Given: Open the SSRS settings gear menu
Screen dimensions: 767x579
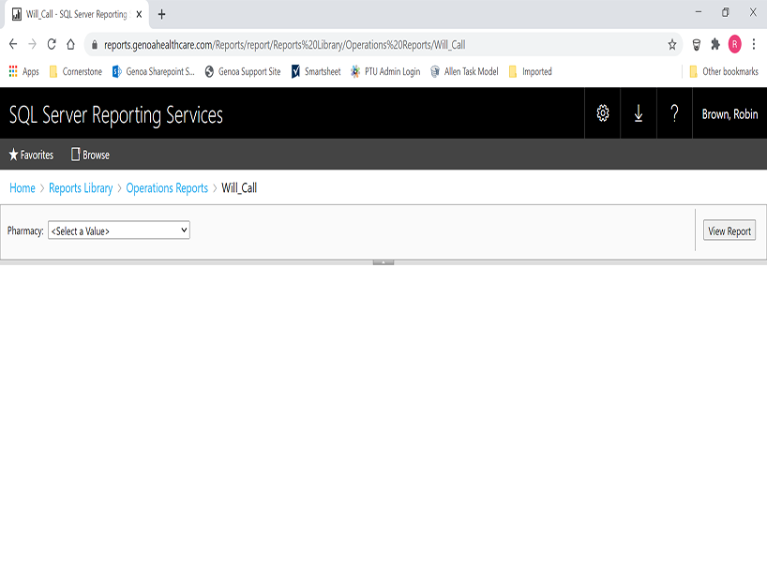Looking at the screenshot, I should (602, 113).
